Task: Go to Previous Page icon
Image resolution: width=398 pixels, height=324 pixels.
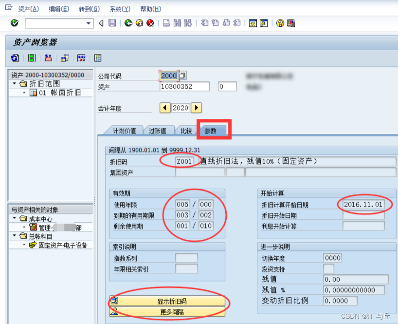Action: click(215, 23)
